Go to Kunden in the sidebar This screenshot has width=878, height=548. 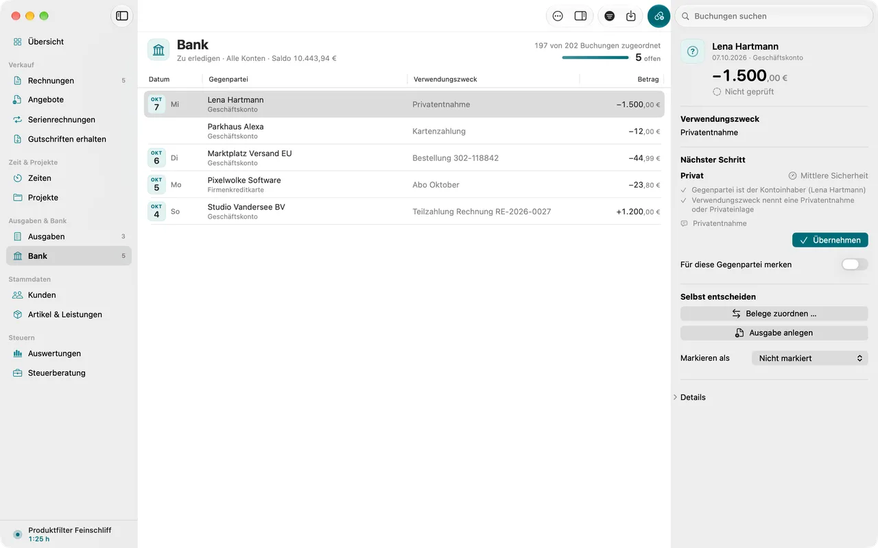point(69,295)
